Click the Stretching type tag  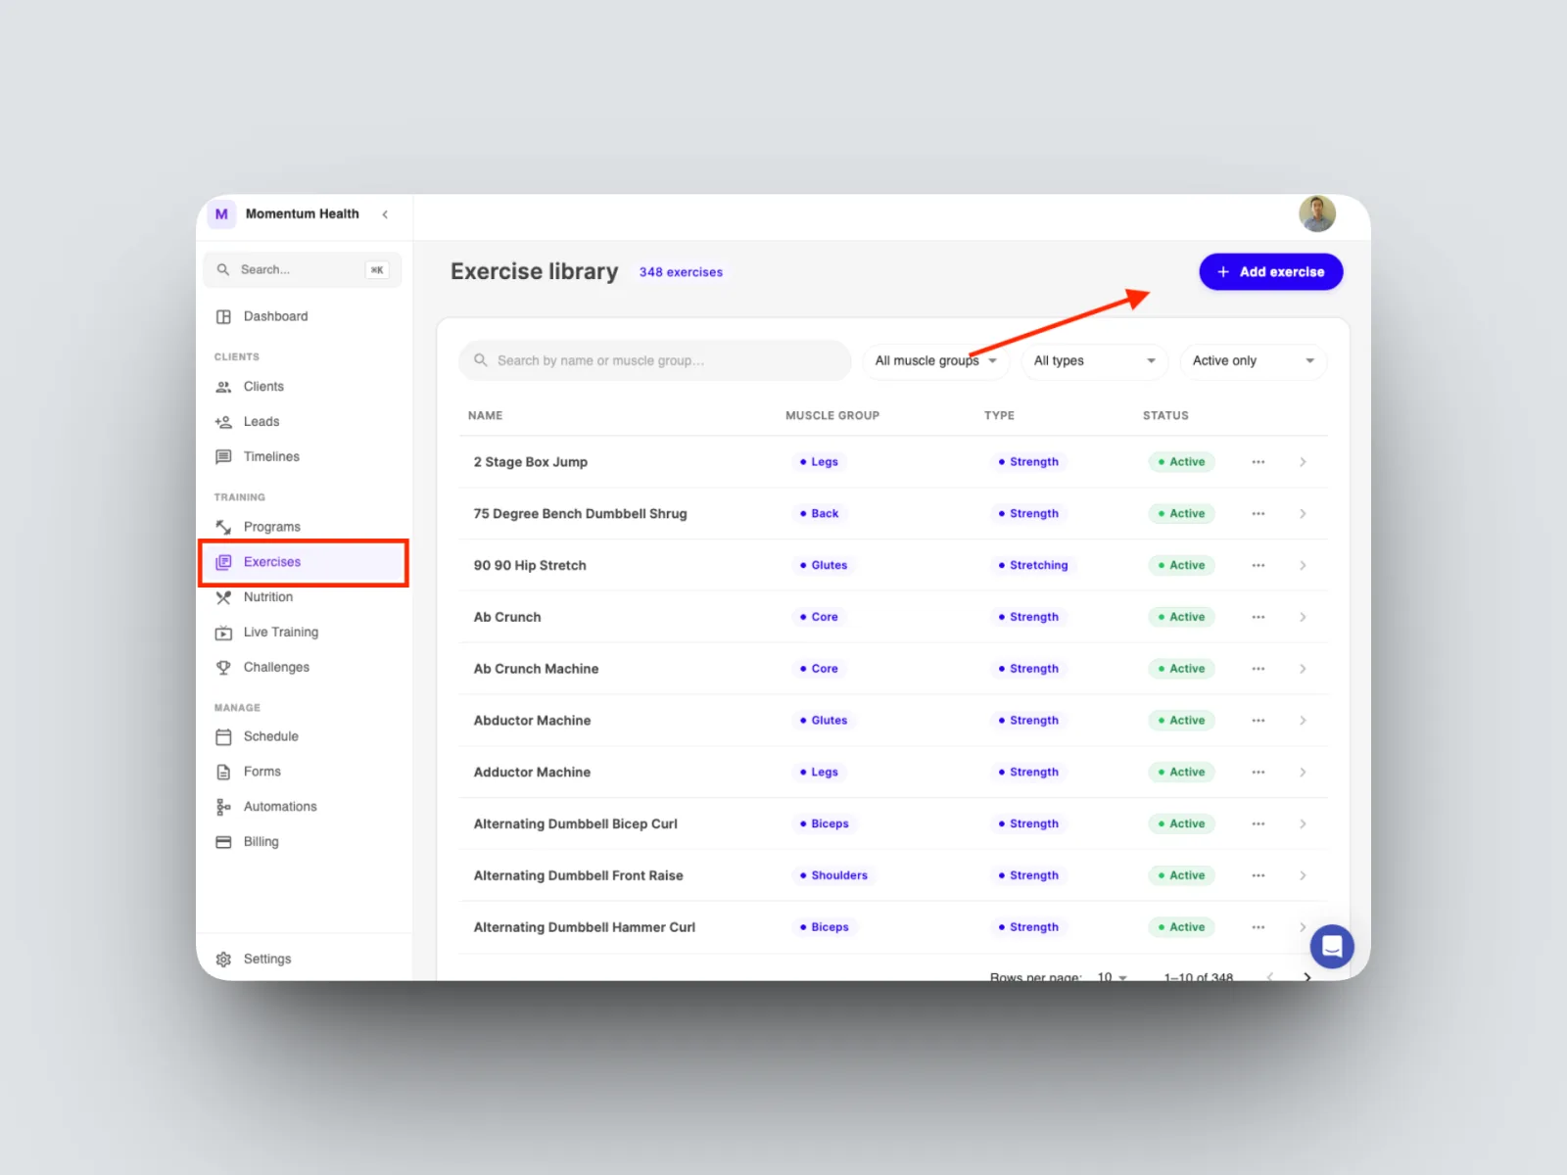(x=1033, y=566)
